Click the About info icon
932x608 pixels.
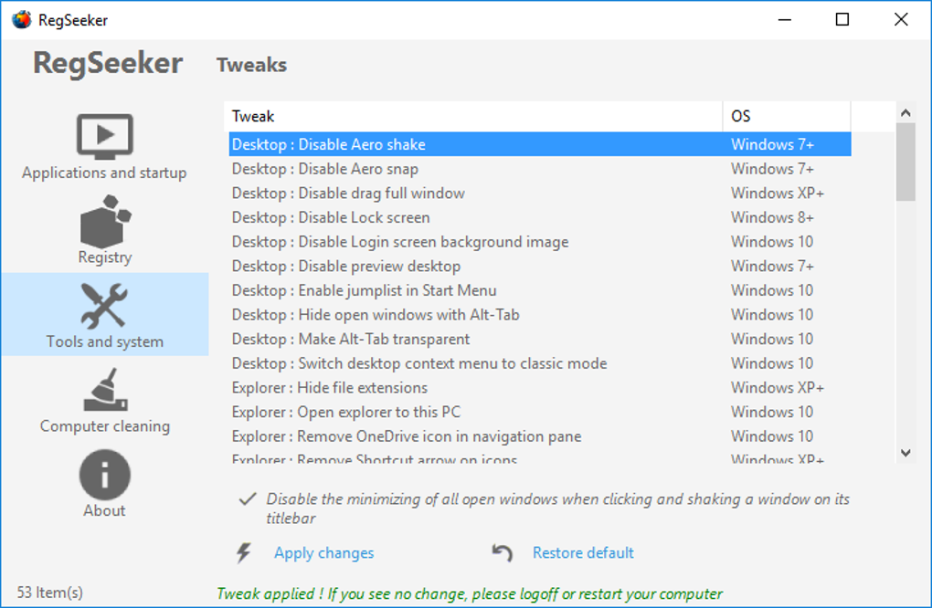pyautogui.click(x=105, y=475)
